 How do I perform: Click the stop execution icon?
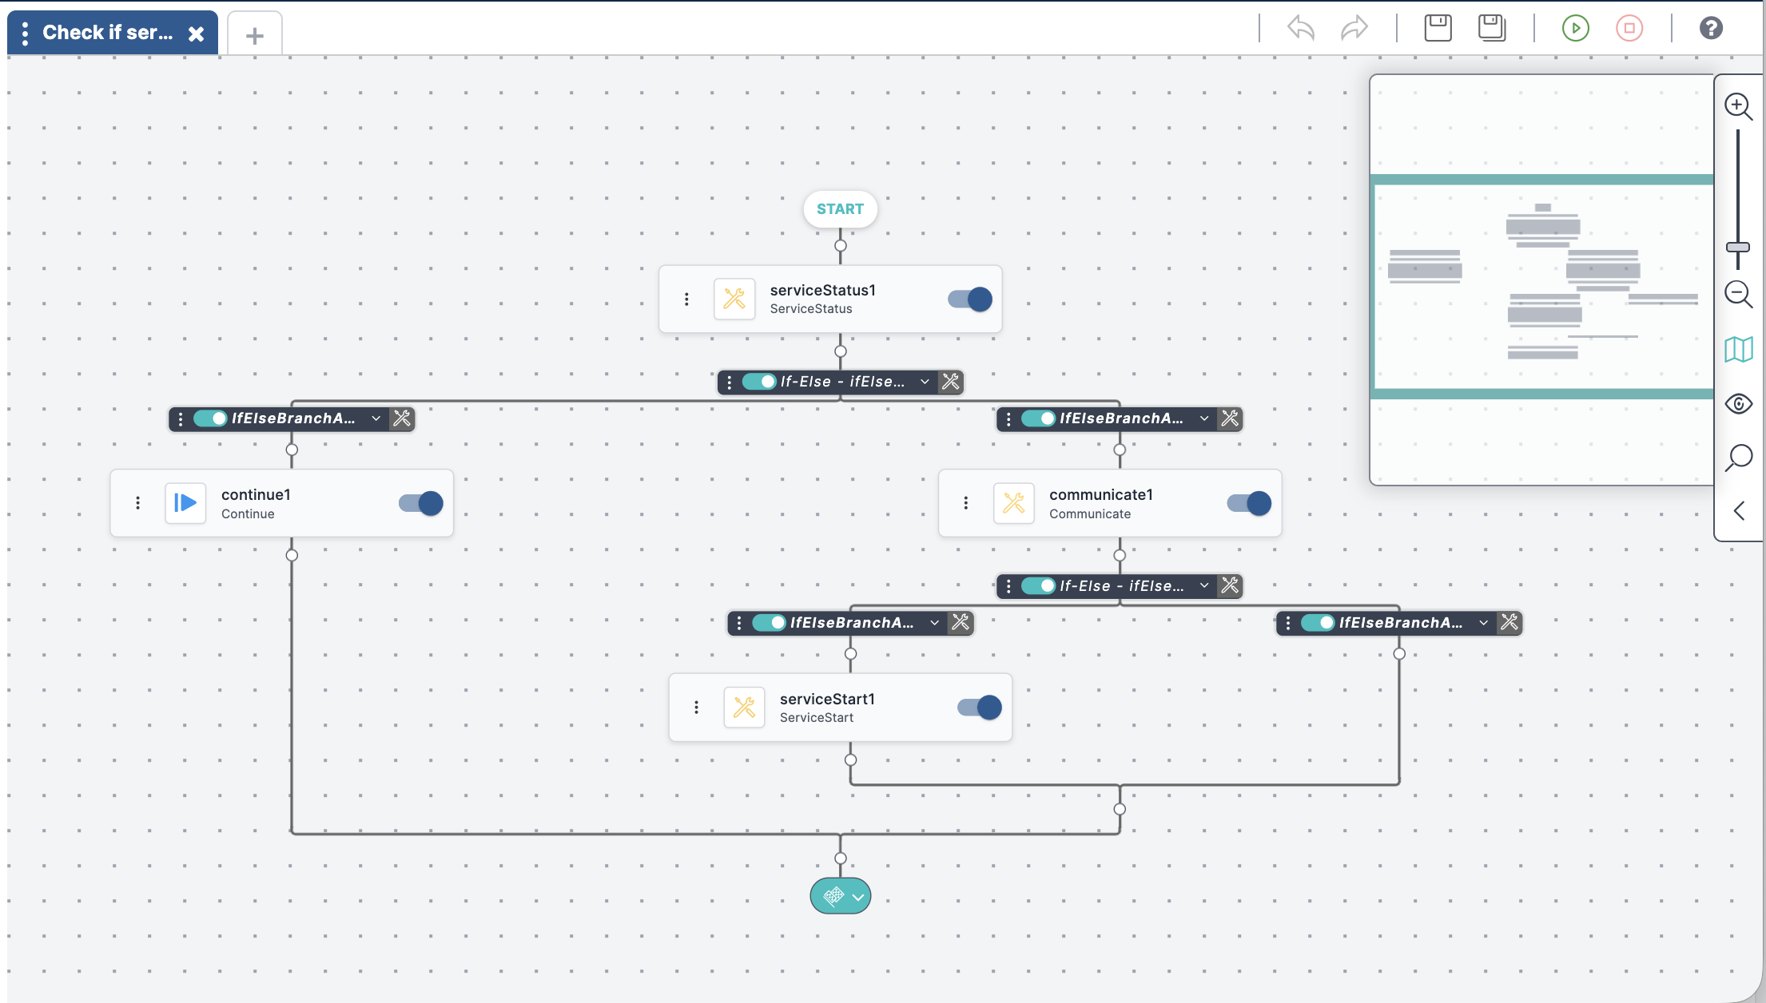[x=1629, y=28]
